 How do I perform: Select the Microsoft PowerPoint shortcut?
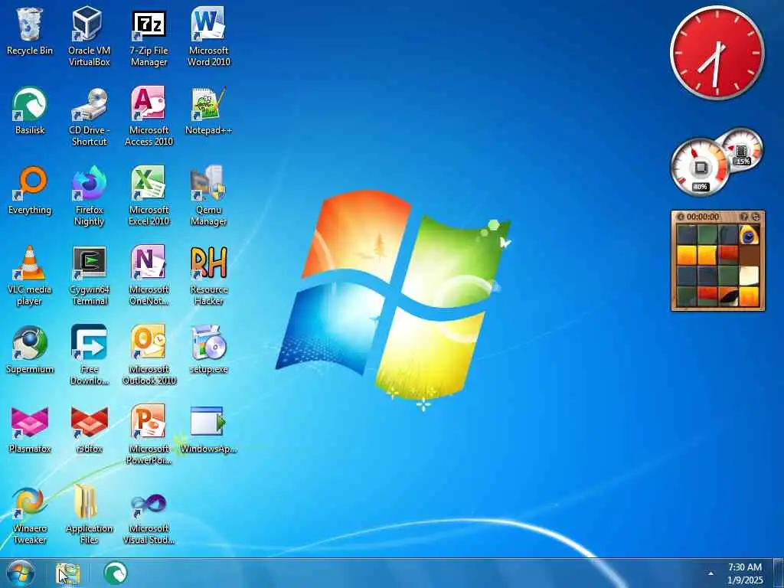(x=149, y=435)
